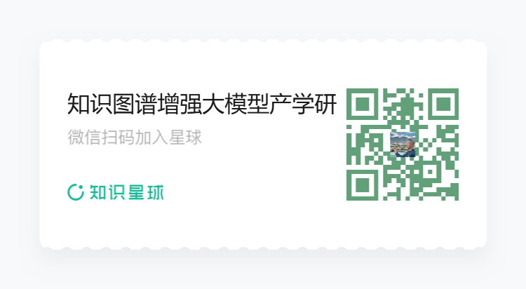Screen dimensions: 526x289
Task: Click the photo avatar inside the QR code
Action: [x=403, y=144]
